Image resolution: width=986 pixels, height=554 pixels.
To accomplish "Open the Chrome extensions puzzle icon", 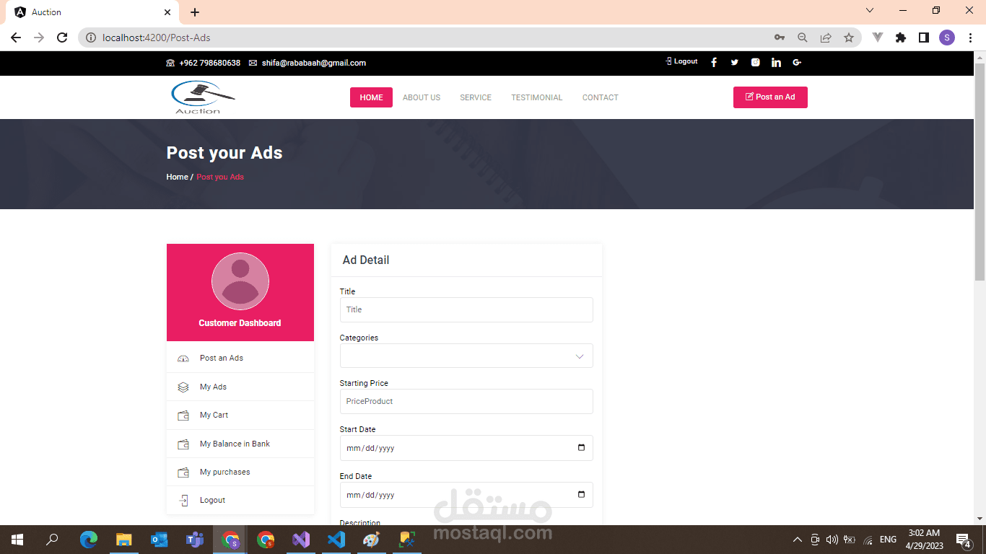I will (901, 38).
